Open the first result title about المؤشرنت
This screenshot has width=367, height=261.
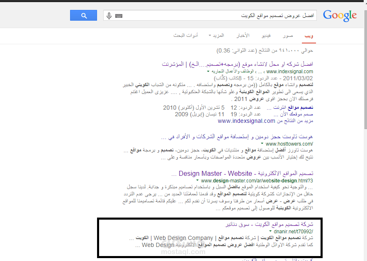237,64
